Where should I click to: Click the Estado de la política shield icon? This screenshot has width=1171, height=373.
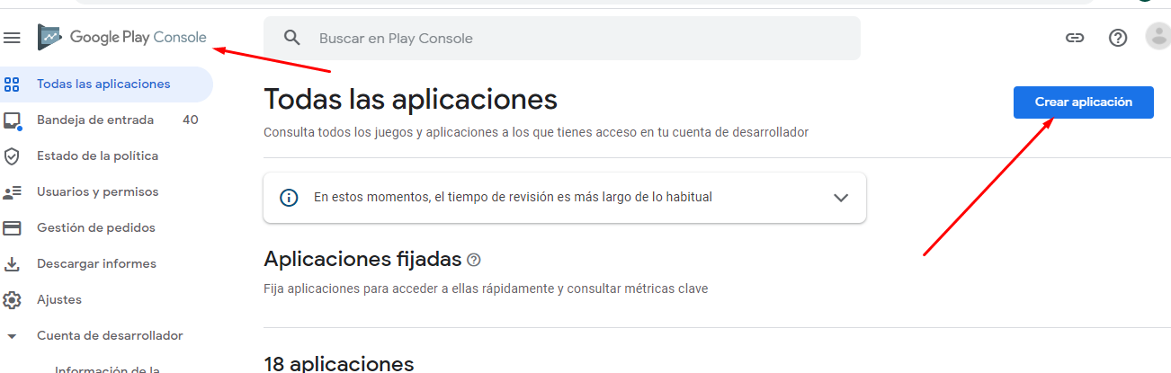pos(12,156)
